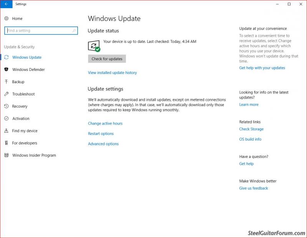Click the For developers tools icon
The height and width of the screenshot is (238, 307).
[x=7, y=143]
